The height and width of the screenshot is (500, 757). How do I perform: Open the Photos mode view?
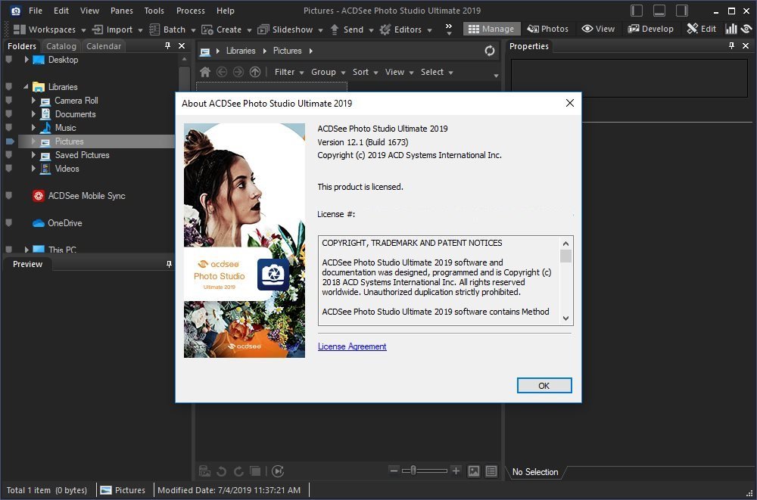548,29
